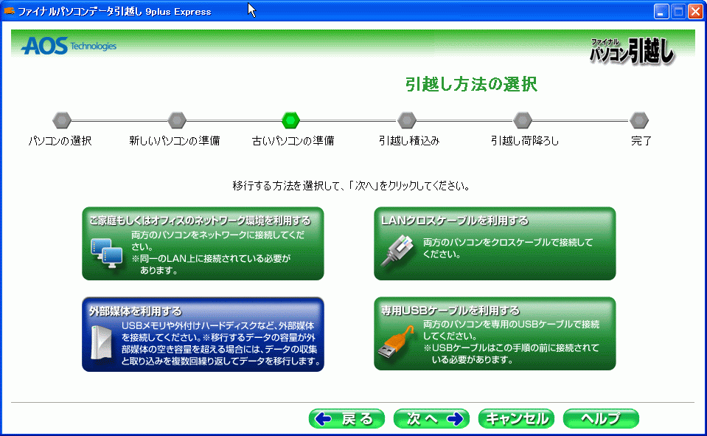This screenshot has width=707, height=436.
Task: Click the 完了 step marker
Action: [639, 120]
